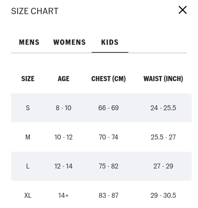This screenshot has width=198, height=208.
Task: Click the 75 - 82 chest cell
Action: point(109,166)
